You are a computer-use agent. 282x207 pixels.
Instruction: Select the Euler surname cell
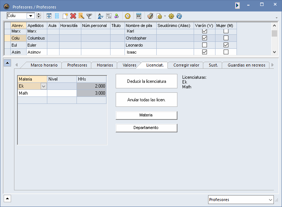point(37,45)
